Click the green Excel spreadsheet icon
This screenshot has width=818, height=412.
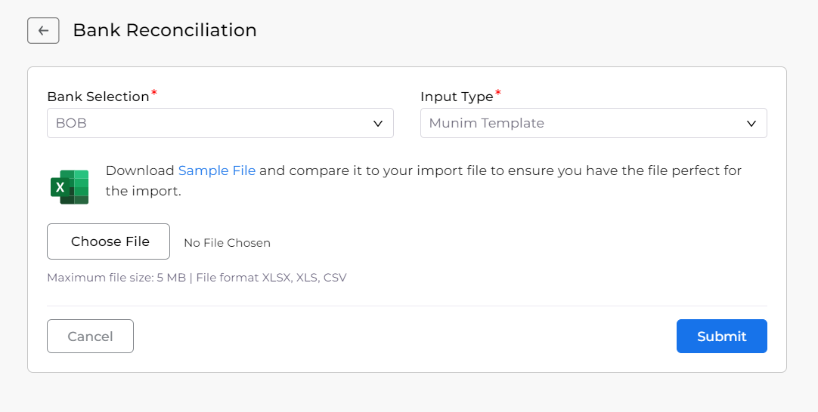[x=70, y=187]
